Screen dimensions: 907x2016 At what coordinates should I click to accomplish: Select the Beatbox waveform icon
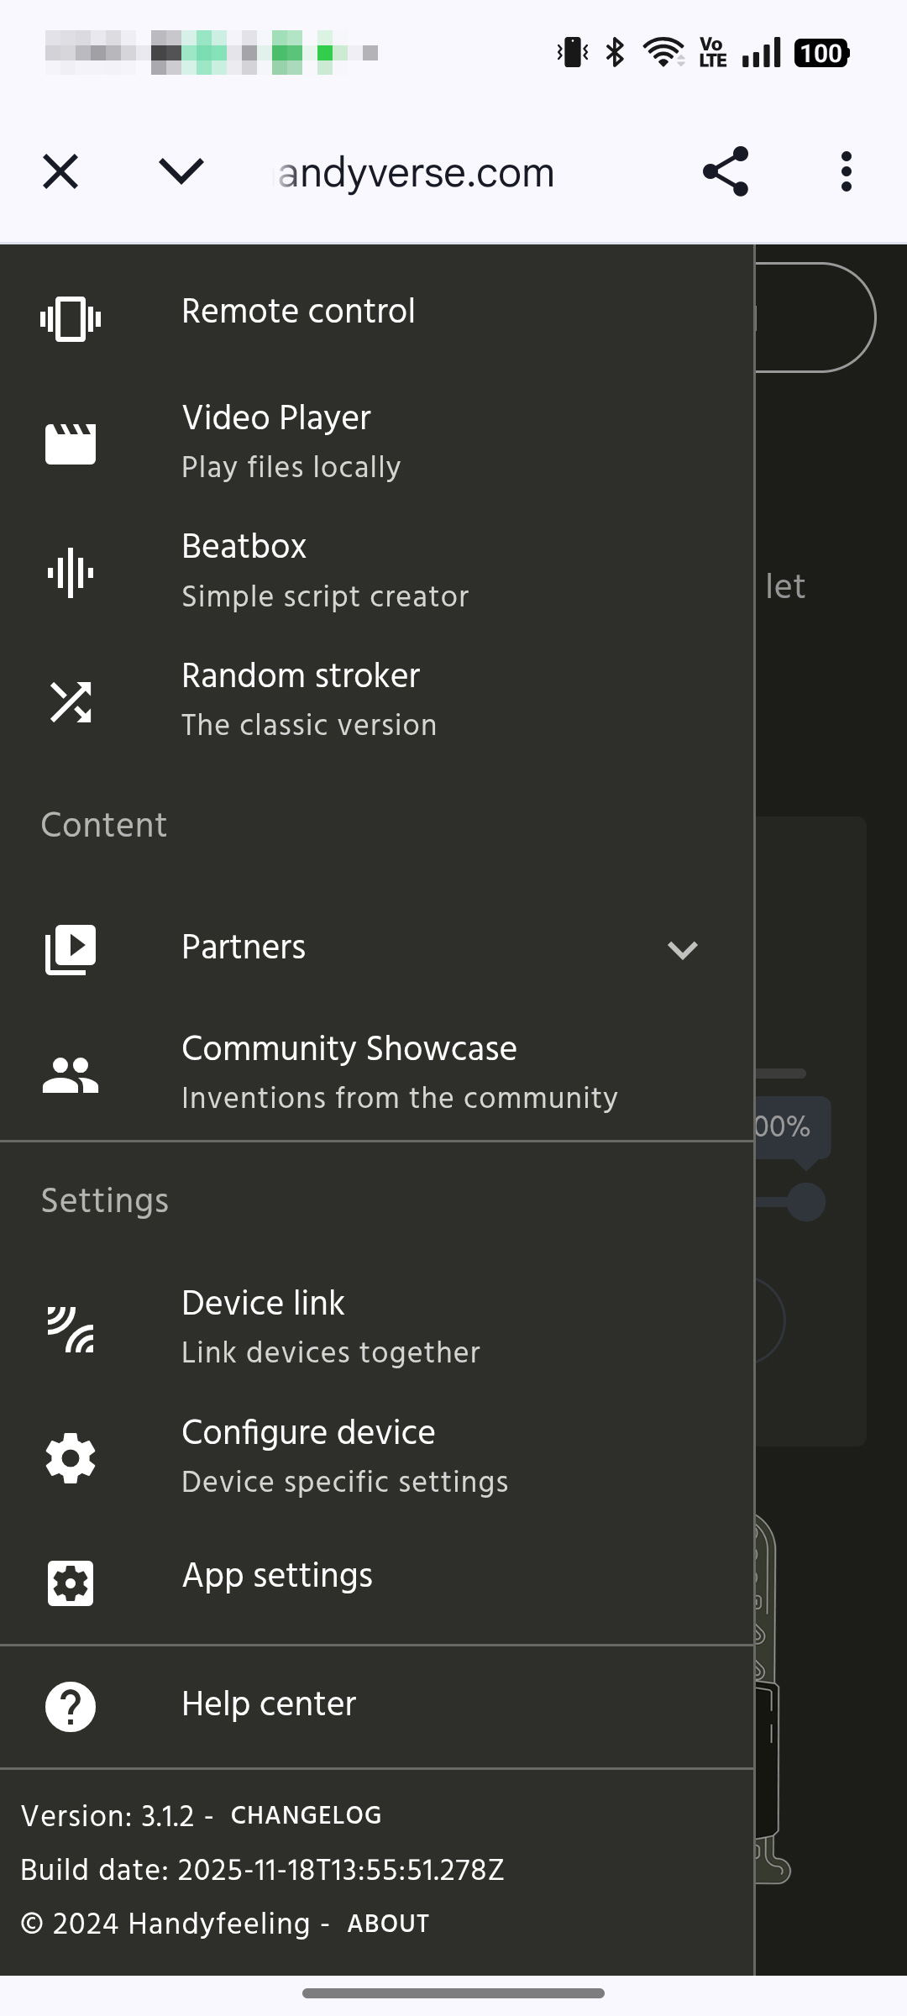[71, 573]
